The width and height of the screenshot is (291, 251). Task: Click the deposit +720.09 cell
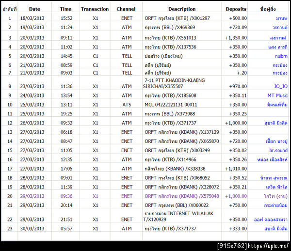pos(238,28)
